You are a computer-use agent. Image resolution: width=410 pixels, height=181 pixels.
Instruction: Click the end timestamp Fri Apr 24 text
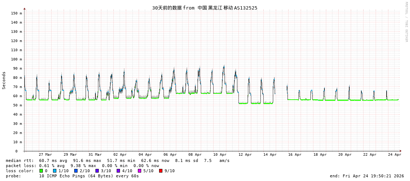coord(367,176)
